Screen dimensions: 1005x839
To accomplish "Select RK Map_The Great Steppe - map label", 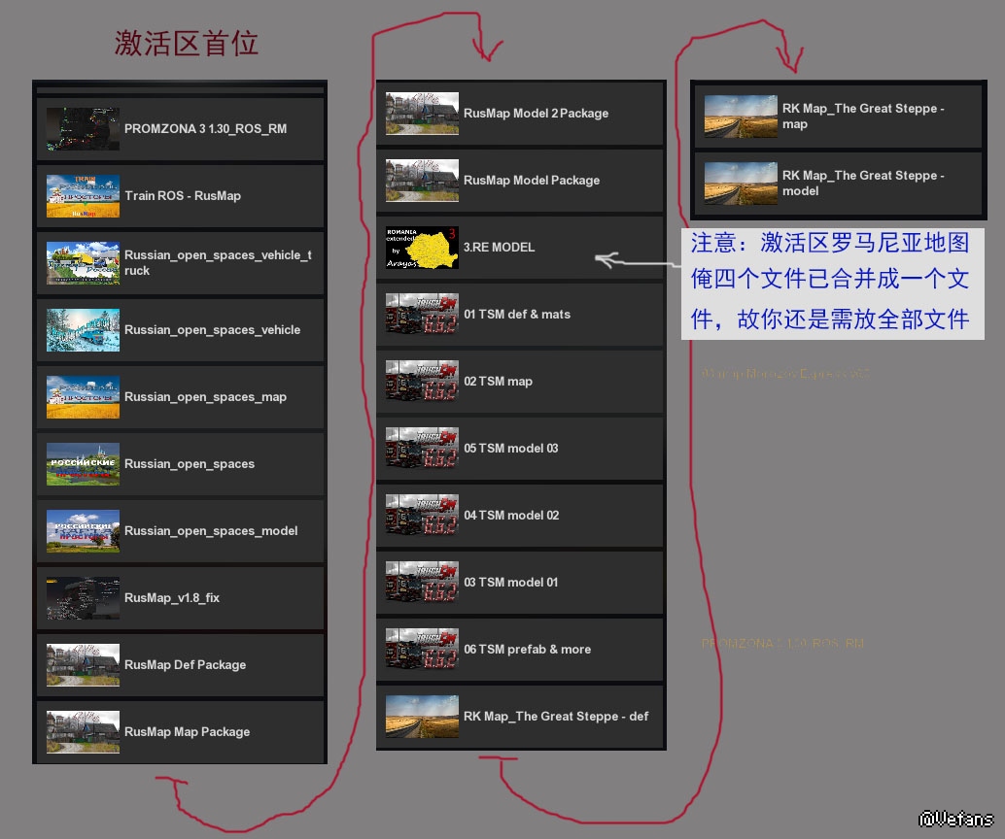I will click(x=863, y=116).
